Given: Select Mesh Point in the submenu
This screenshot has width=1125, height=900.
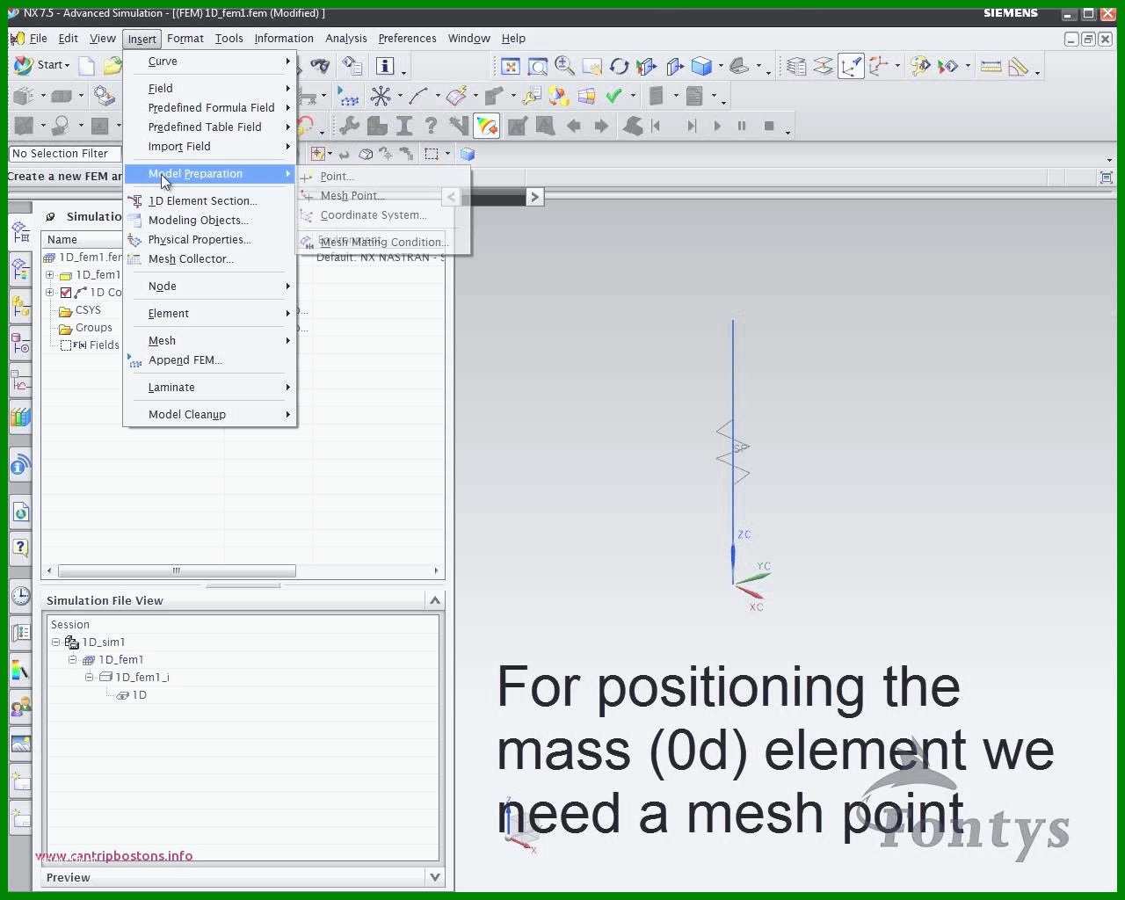Looking at the screenshot, I should [x=352, y=196].
